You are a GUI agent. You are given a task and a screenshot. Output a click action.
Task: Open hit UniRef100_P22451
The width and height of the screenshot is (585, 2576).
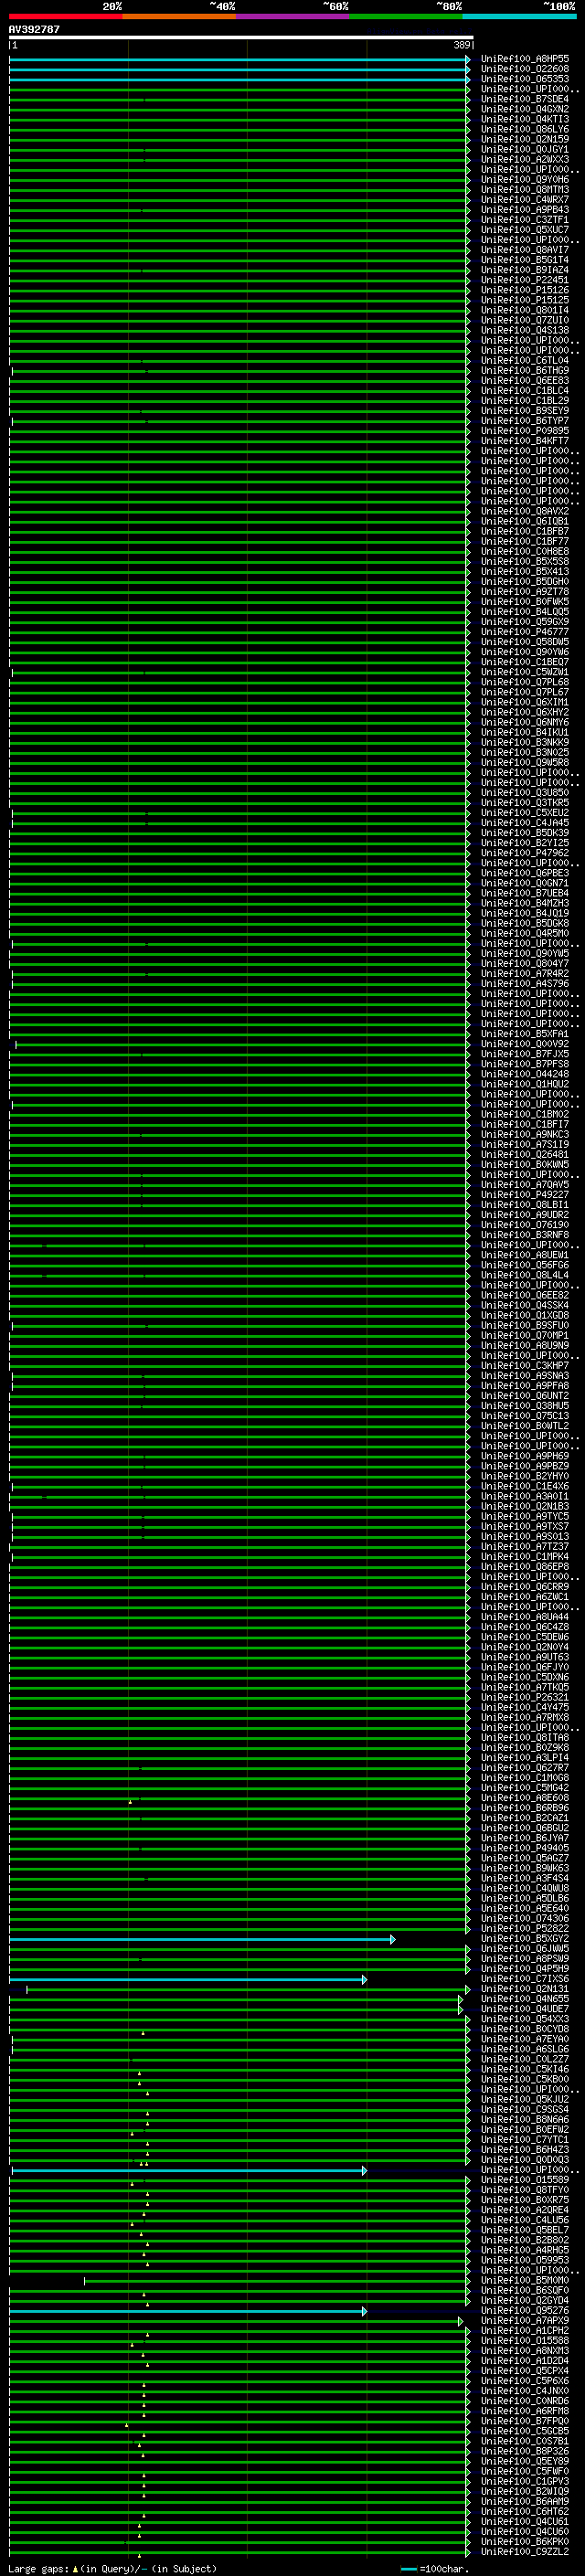point(525,280)
